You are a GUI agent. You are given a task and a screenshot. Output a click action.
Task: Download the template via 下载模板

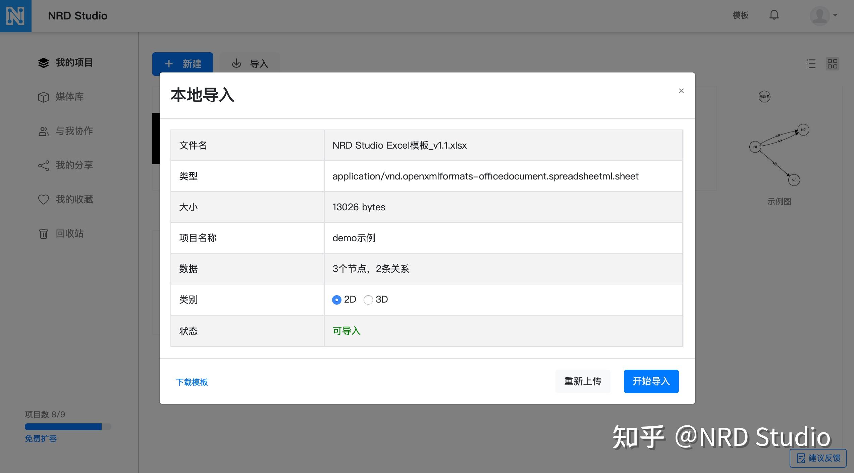[192, 382]
